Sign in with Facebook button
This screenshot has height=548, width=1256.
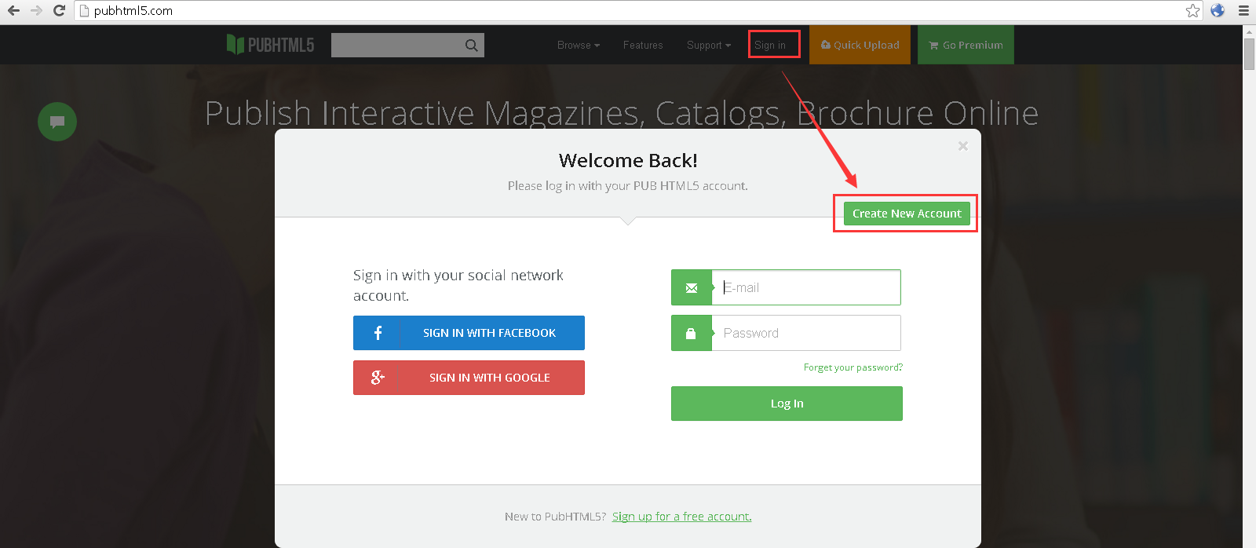[x=469, y=333]
